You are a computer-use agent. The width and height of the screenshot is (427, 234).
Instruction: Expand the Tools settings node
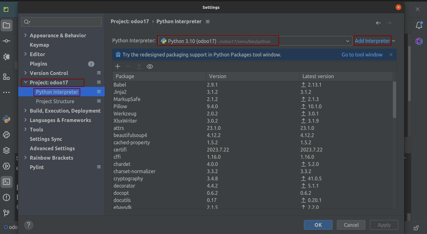(x=25, y=130)
